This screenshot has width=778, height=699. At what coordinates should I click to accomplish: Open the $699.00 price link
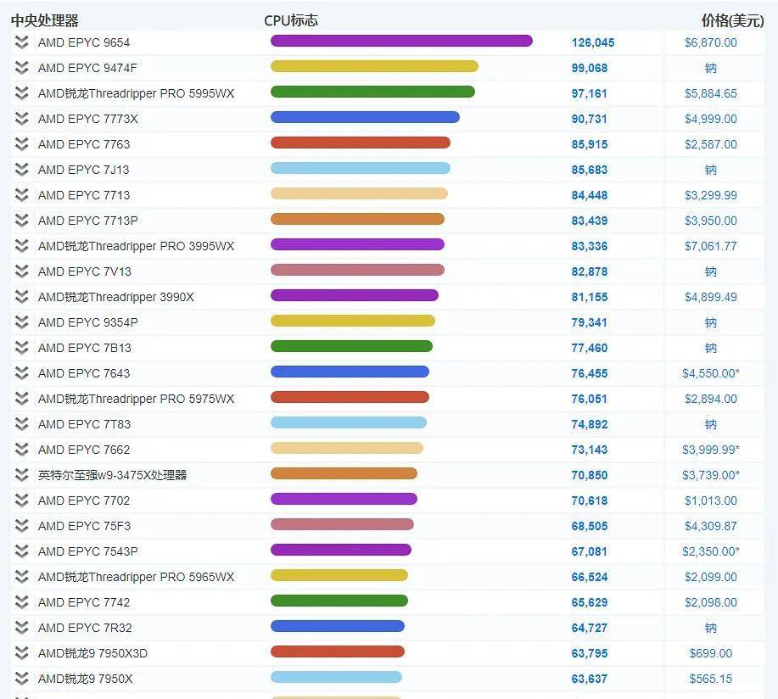pyautogui.click(x=710, y=653)
